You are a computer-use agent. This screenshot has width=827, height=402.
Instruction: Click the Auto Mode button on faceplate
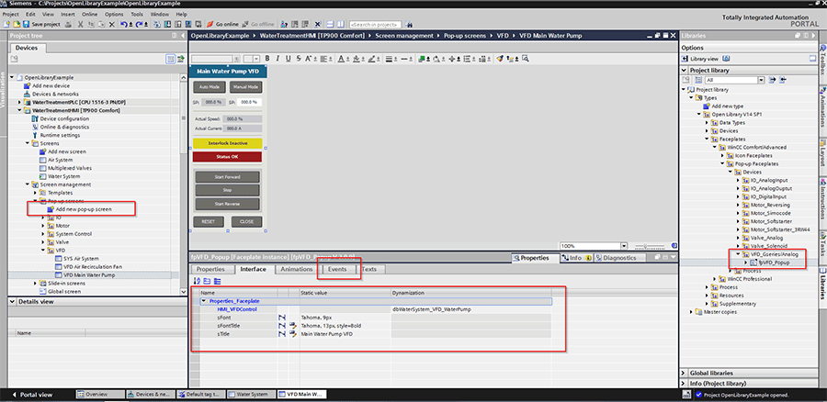point(210,86)
